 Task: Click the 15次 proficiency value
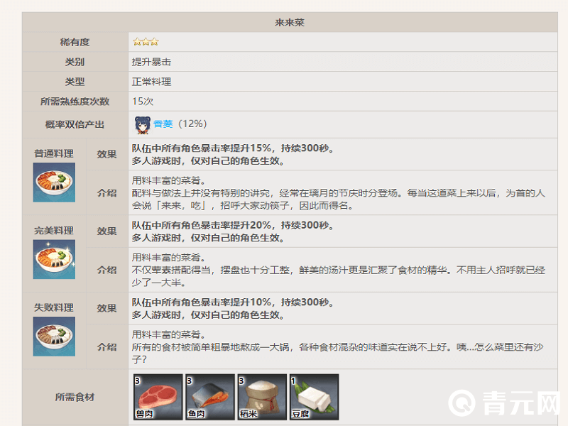pyautogui.click(x=143, y=102)
